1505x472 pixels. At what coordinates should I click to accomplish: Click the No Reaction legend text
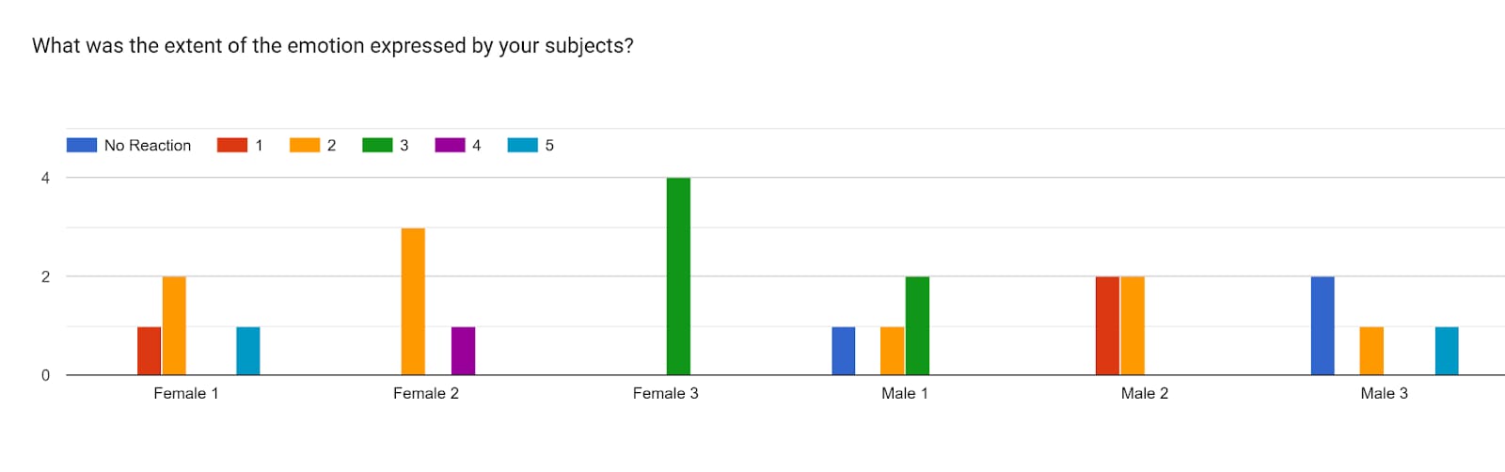tap(148, 145)
